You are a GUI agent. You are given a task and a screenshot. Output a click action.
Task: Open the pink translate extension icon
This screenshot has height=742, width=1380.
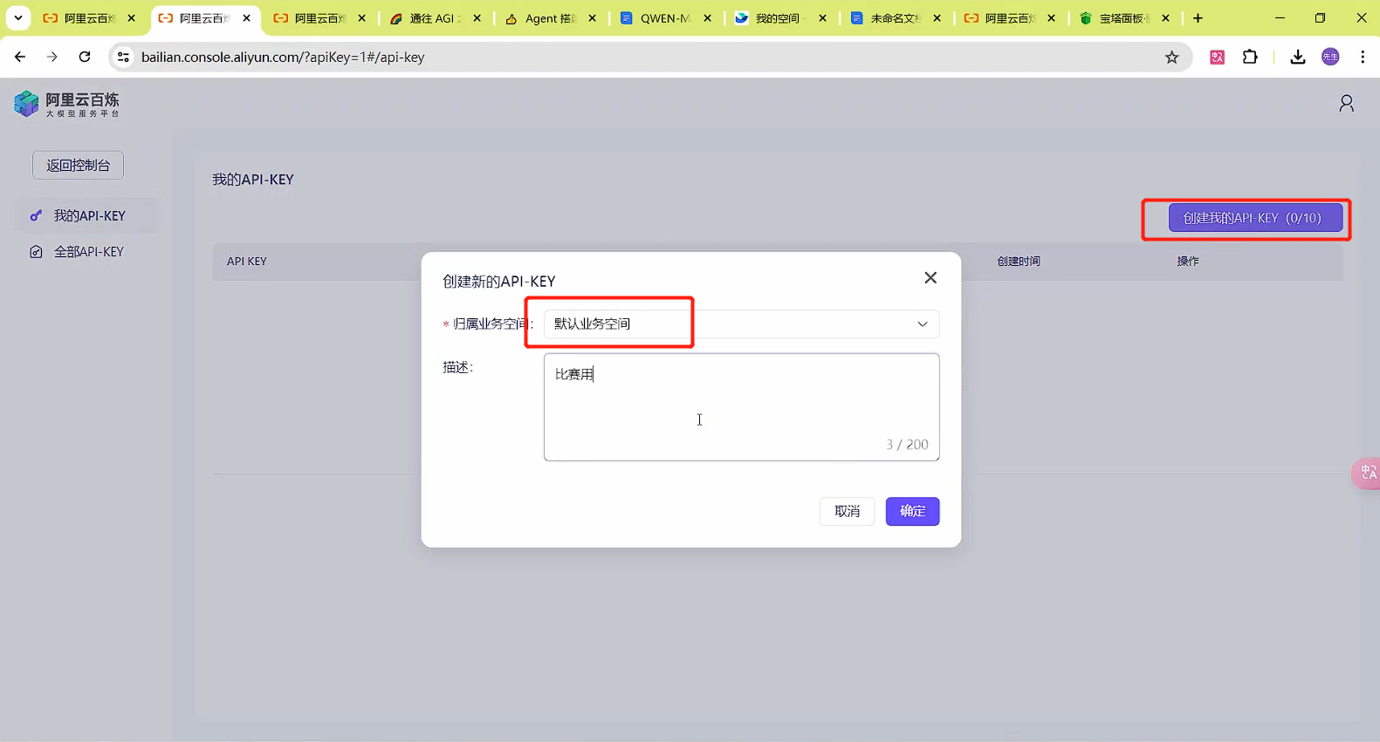pos(1217,57)
